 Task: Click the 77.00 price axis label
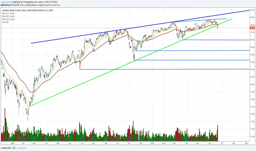tap(252, 107)
